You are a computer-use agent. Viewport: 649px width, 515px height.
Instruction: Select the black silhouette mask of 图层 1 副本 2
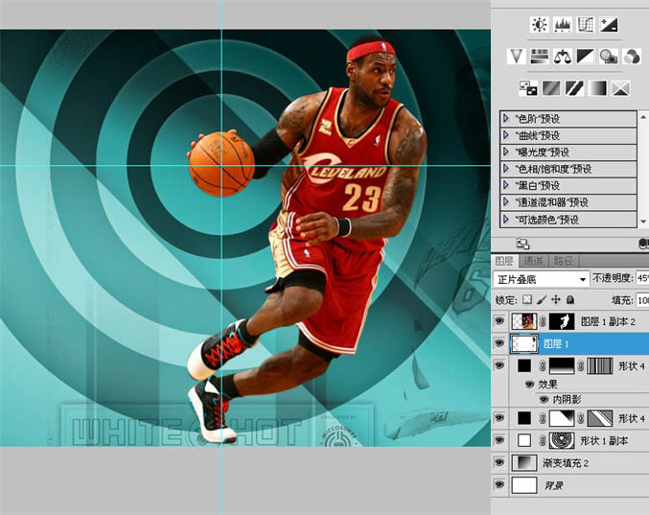pos(562,321)
